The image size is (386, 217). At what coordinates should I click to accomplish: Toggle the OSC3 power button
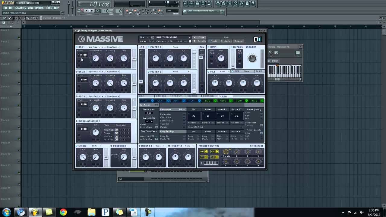pyautogui.click(x=77, y=96)
